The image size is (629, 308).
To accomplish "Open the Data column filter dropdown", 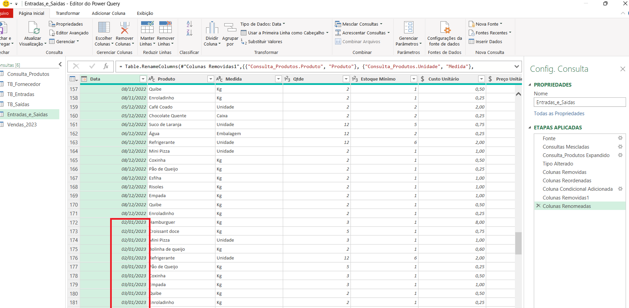I will click(143, 79).
